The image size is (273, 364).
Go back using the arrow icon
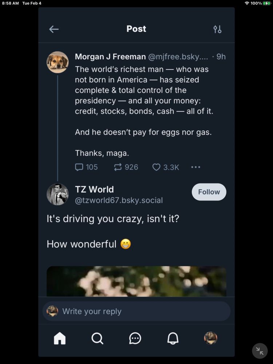54,29
